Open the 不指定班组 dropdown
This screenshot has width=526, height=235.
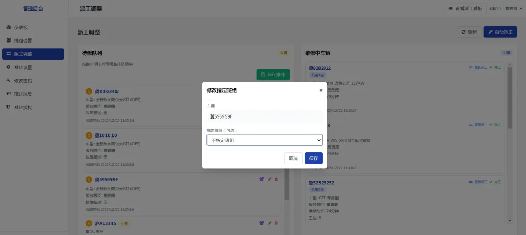tap(265, 140)
